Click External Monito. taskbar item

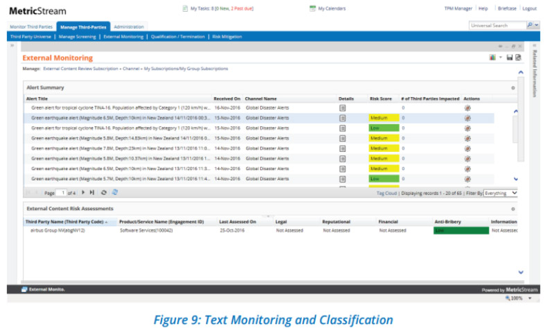(x=43, y=289)
